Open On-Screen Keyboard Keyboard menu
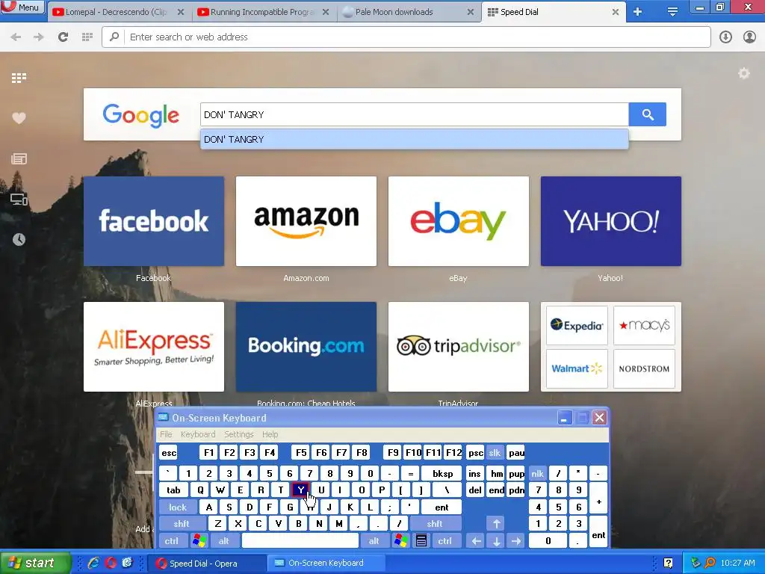 197,434
